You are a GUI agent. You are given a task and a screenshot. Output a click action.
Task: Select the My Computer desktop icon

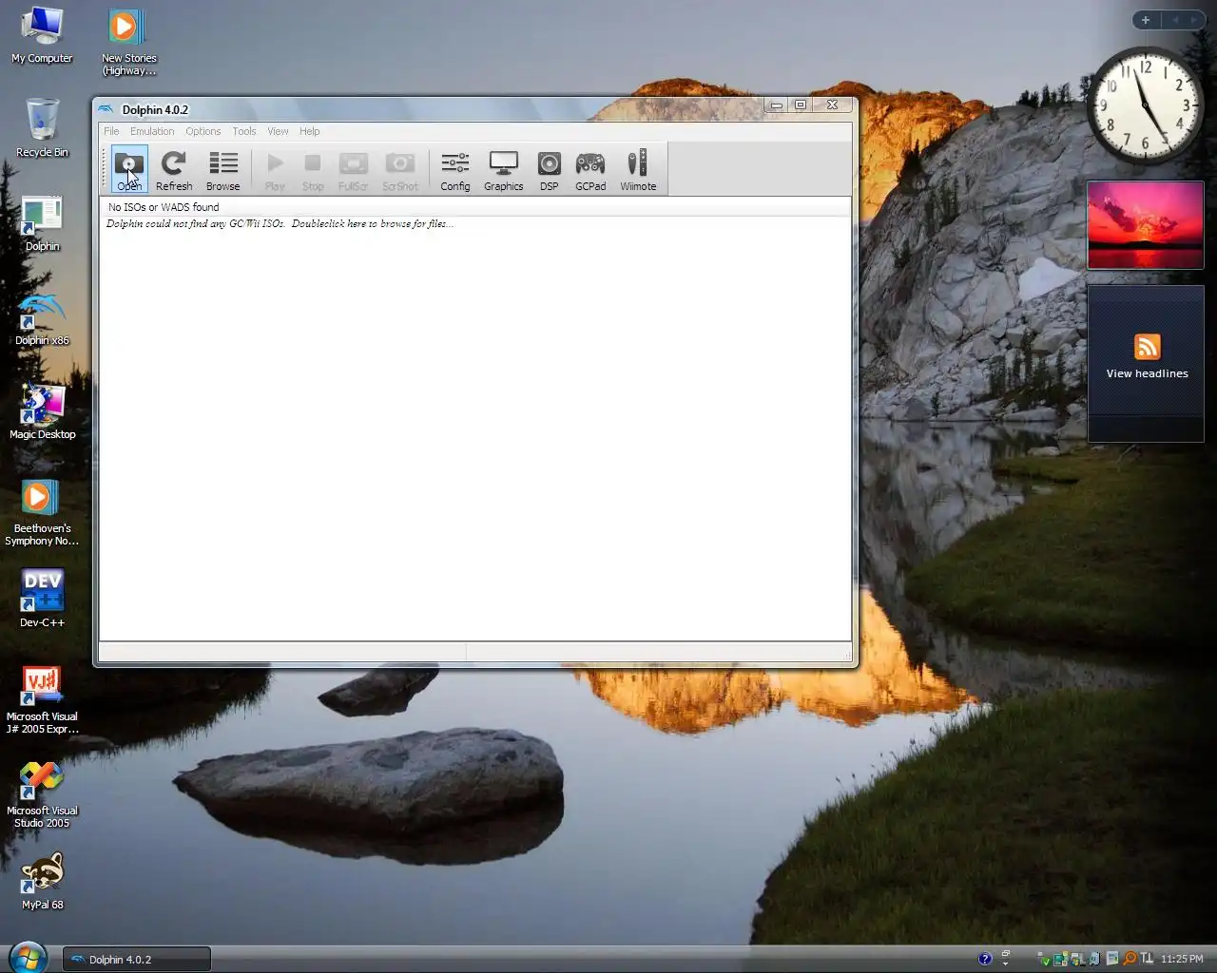[42, 36]
